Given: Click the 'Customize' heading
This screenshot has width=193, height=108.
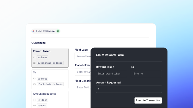Looking at the screenshot, I should (39, 43).
